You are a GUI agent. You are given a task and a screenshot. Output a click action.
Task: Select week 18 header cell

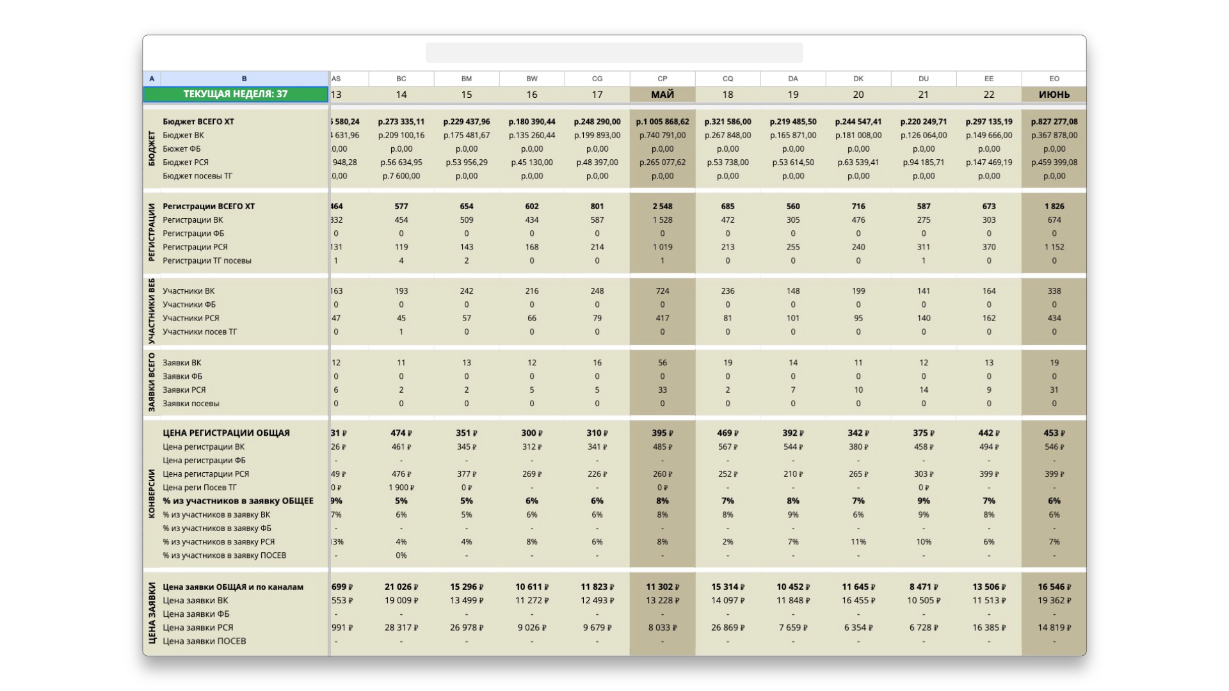(x=727, y=94)
